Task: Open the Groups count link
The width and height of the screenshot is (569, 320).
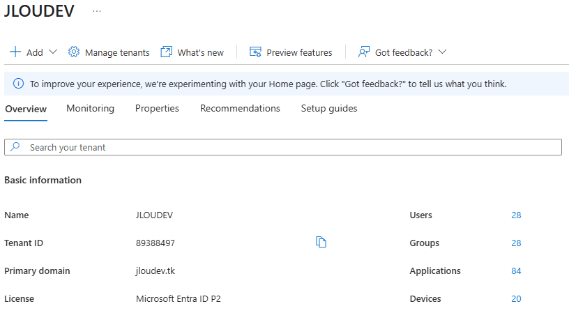Action: [x=516, y=243]
